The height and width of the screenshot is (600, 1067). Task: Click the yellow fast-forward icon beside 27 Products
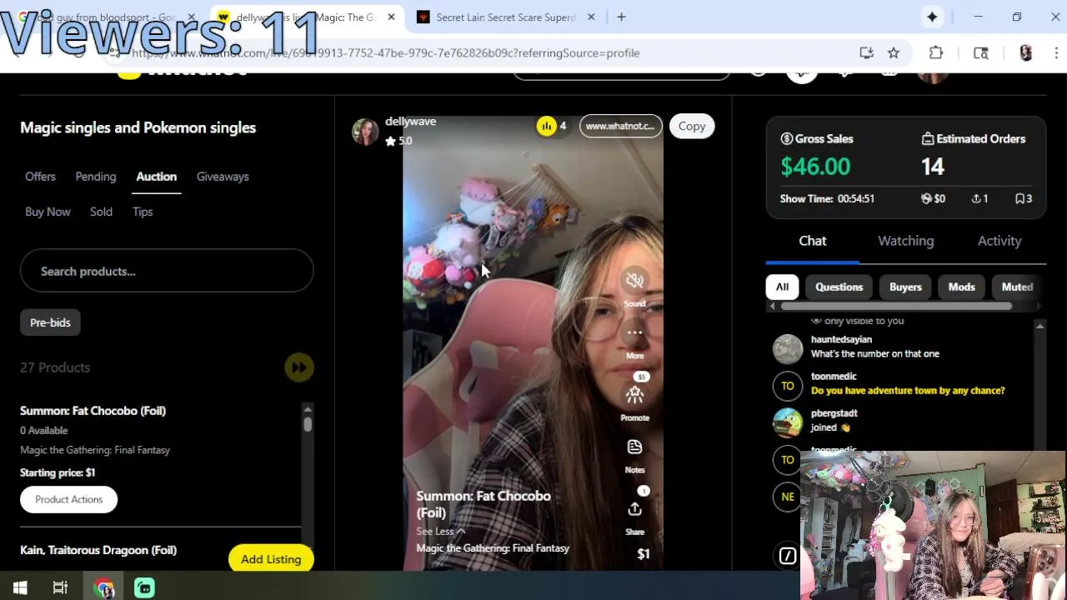pos(298,367)
